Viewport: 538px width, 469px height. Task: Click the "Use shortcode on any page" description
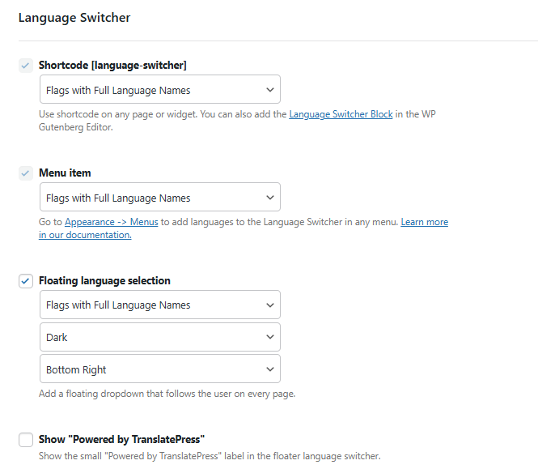[x=162, y=115]
